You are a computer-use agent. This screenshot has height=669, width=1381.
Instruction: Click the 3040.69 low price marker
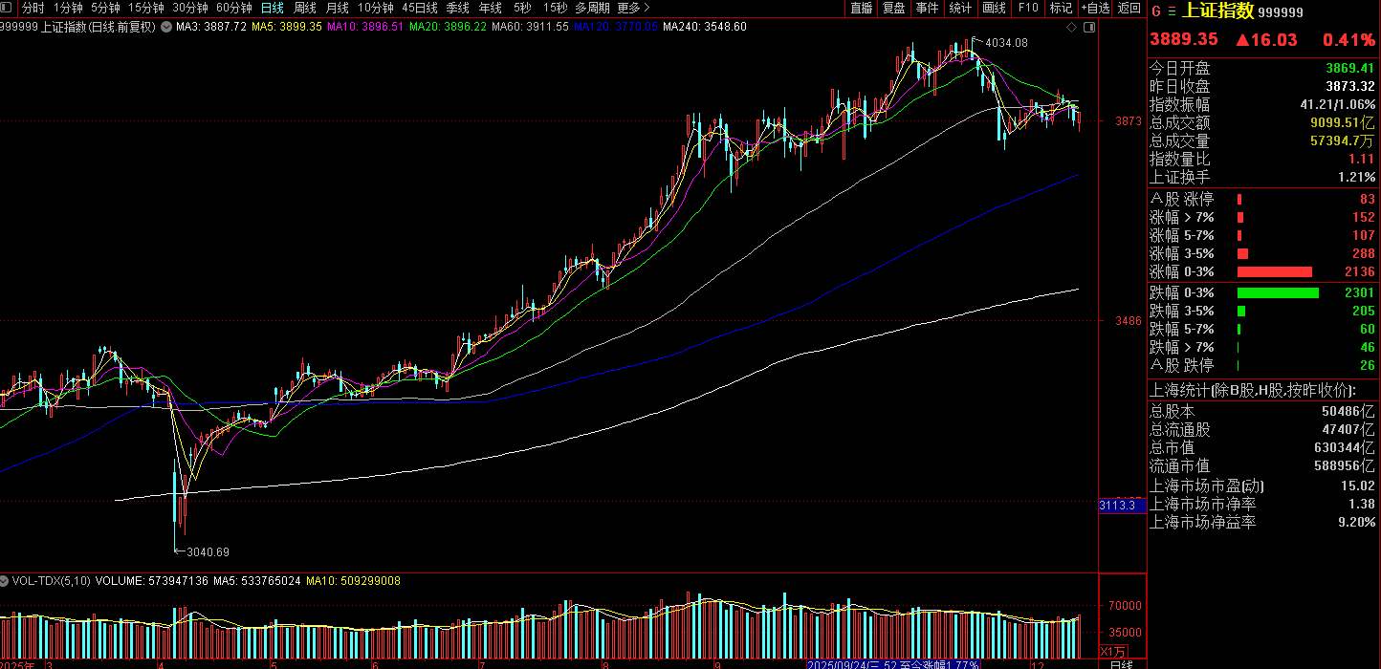pos(208,551)
